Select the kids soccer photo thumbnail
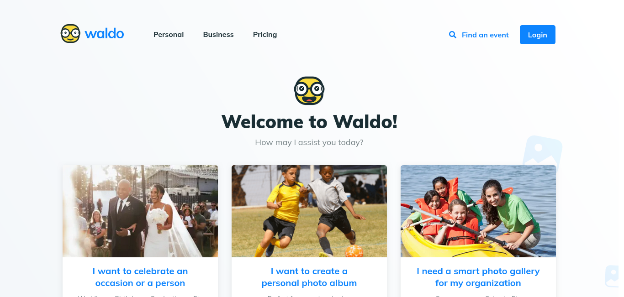This screenshot has height=297, width=624. tap(309, 211)
